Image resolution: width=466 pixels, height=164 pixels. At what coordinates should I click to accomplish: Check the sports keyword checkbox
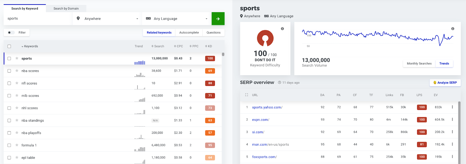point(9,58)
